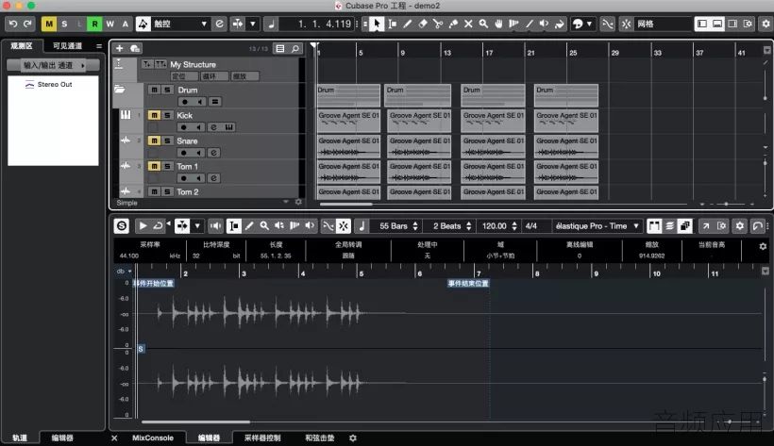Select Stereo Out channel in list
The height and width of the screenshot is (446, 774).
tap(55, 84)
